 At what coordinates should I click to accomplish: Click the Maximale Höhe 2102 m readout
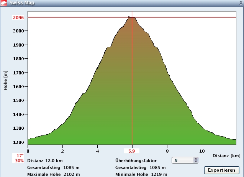54,174
